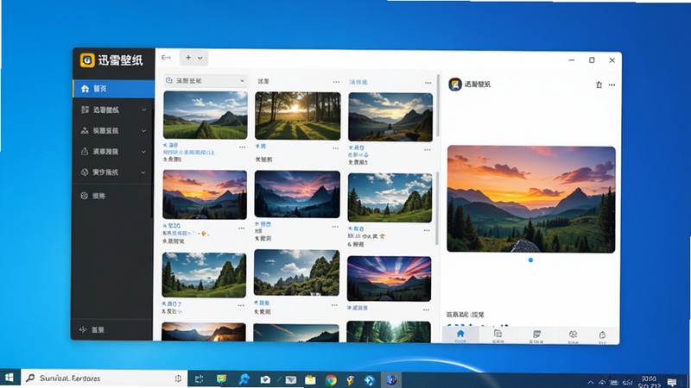Image resolution: width=691 pixels, height=388 pixels.
Task: Click the back arrow icon beside plus button
Action: [166, 58]
